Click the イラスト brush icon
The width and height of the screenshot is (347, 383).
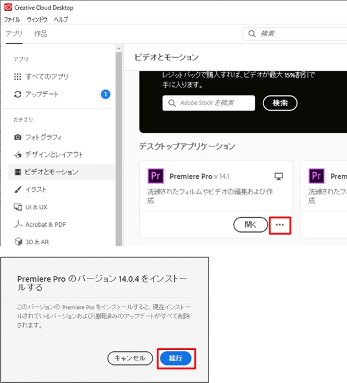click(17, 189)
